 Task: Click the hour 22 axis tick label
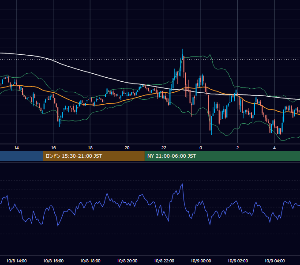pyautogui.click(x=164, y=148)
